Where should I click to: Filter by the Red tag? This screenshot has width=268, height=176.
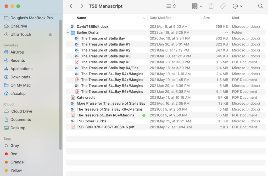pos(11,154)
